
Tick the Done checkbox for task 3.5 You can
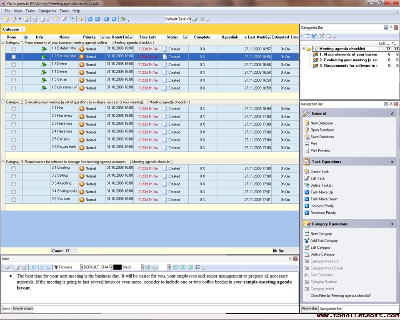13,200
